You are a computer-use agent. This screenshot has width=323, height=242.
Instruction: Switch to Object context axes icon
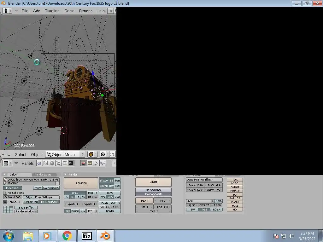point(58,163)
